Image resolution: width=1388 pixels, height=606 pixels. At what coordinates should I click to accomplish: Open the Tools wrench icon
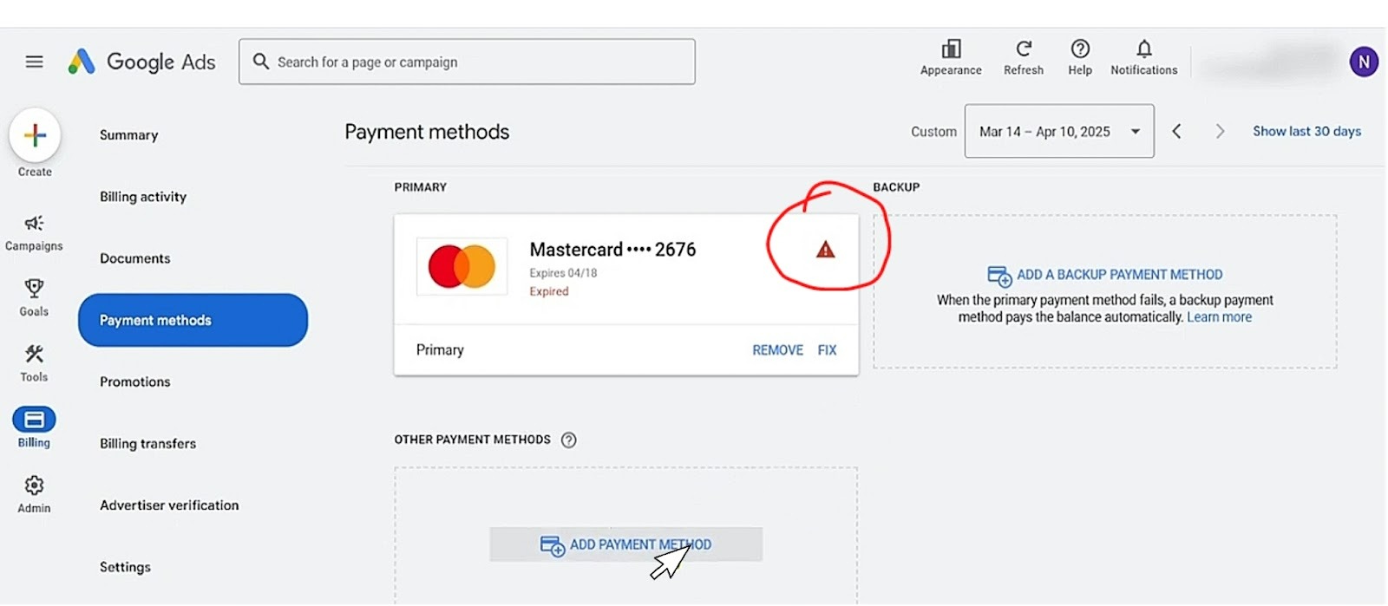point(34,355)
